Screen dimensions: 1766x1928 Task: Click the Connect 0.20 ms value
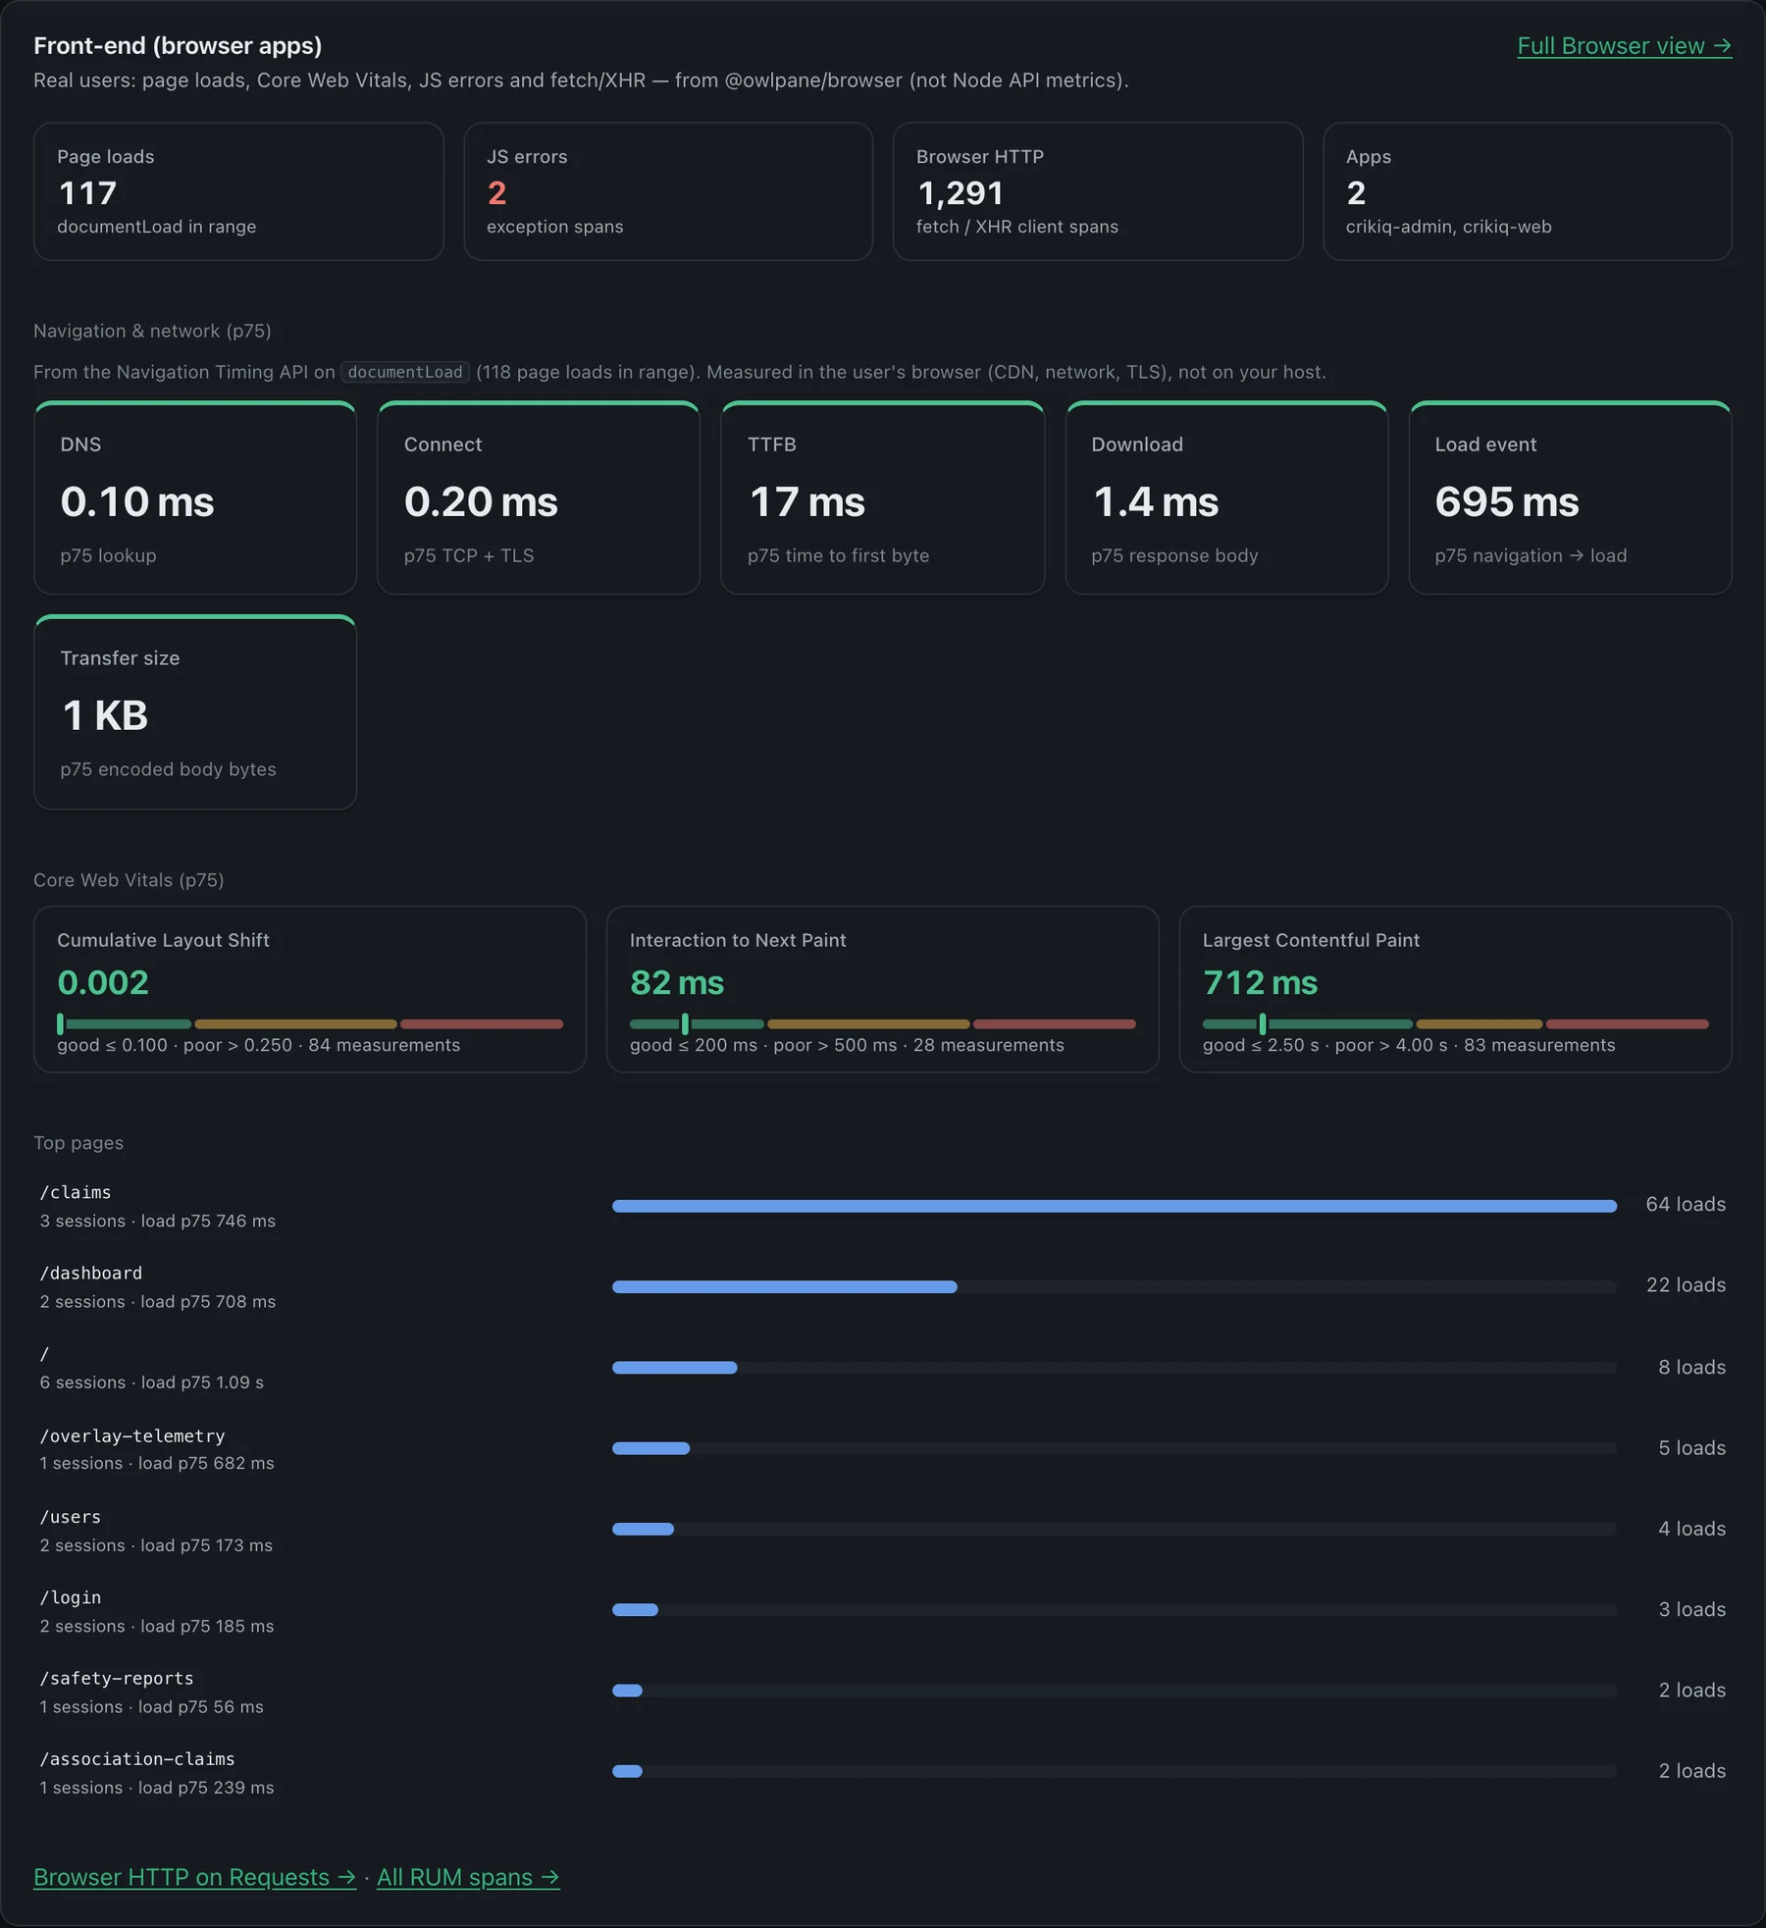pos(481,501)
